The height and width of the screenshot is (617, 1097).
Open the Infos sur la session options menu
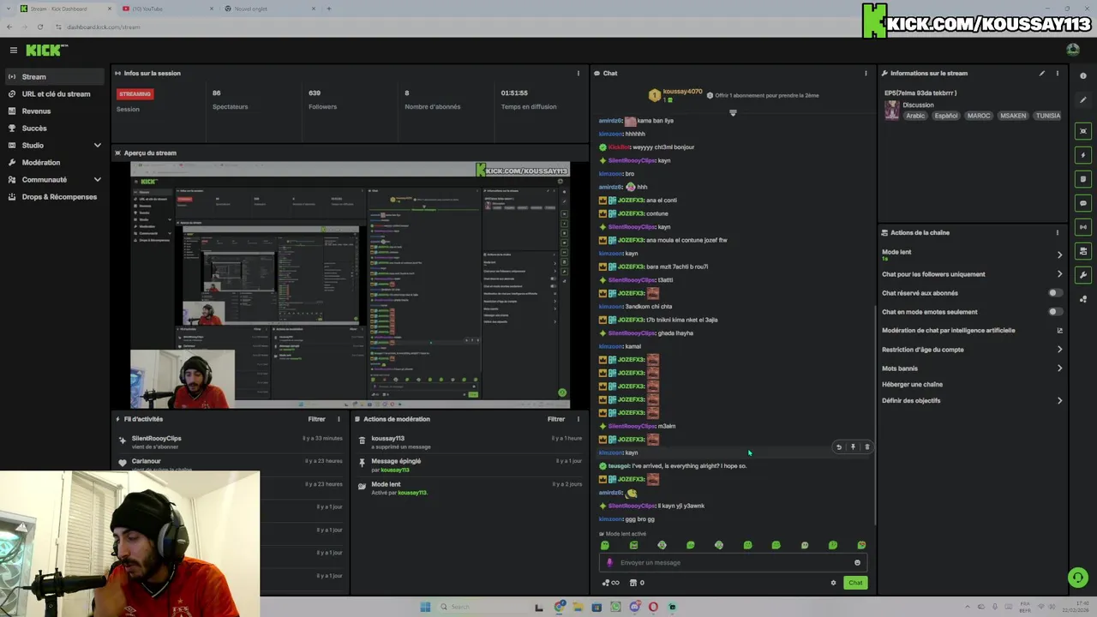[578, 74]
